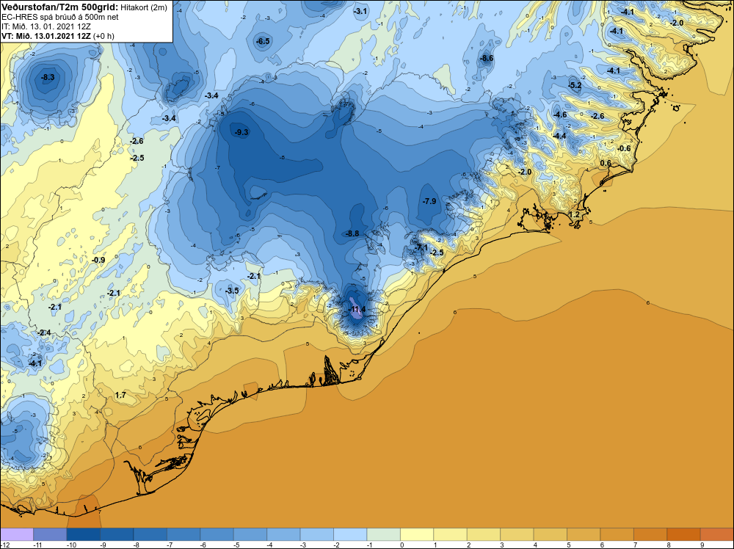Click the "IT: Mið. 13. 01. 2021 12Z" line
This screenshot has width=734, height=549.
point(46,26)
